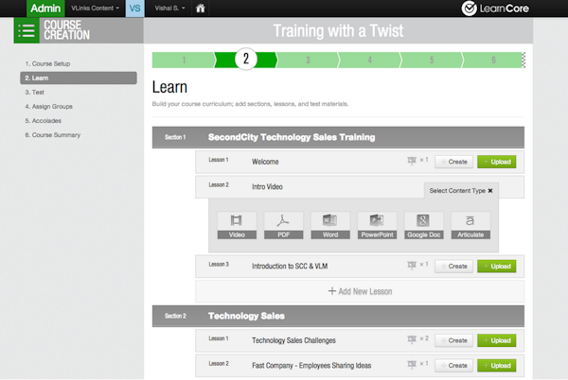Choose the PDF content type icon
Image resolution: width=568 pixels, height=380 pixels.
283,224
